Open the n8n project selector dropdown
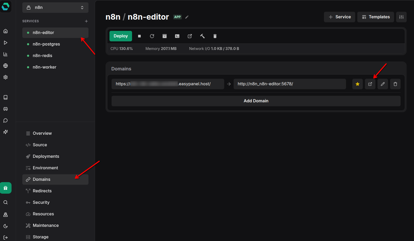The width and height of the screenshot is (414, 241). pos(55,8)
